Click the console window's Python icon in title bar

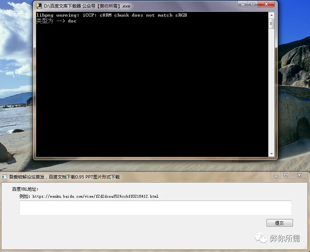(39, 6)
